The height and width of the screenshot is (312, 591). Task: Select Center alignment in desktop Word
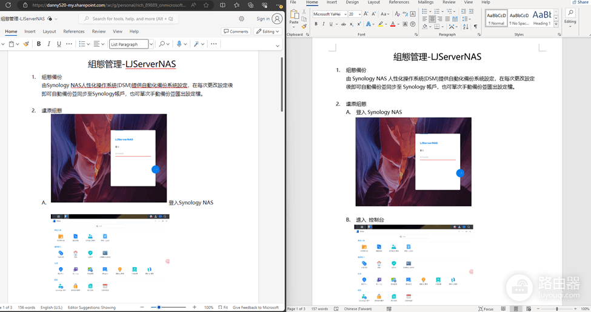pos(432,19)
